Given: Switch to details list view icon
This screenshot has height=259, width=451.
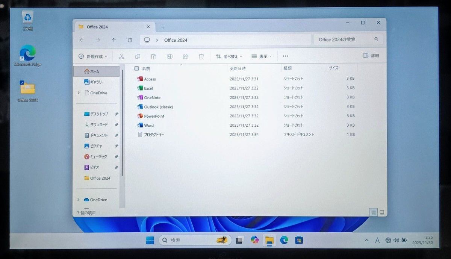Looking at the screenshot, I should click(x=374, y=212).
